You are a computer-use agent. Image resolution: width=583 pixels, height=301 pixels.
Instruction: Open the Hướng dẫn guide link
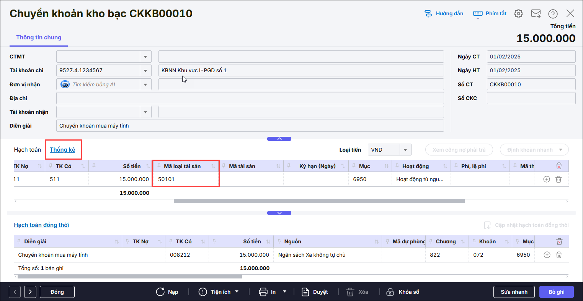tap(444, 14)
